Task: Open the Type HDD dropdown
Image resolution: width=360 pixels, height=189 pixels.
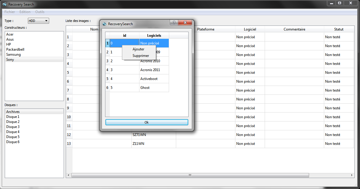Action: 38,21
